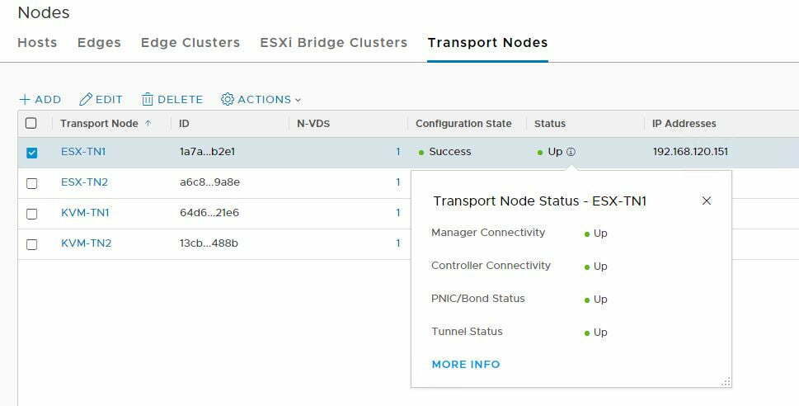
Task: Tick the select-all header checkbox
Action: 31,123
